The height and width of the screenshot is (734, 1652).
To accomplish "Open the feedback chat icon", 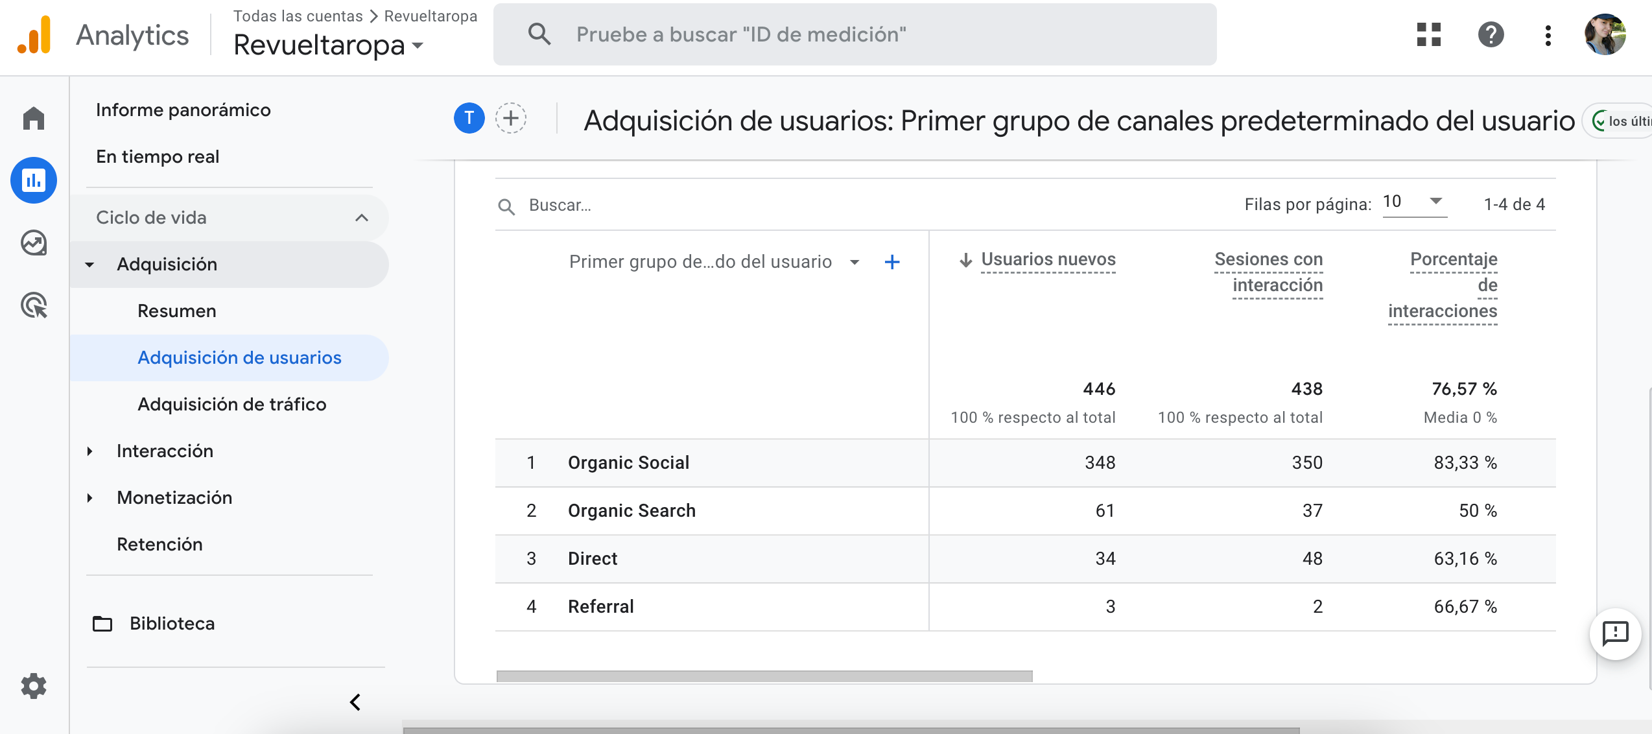I will 1615,633.
